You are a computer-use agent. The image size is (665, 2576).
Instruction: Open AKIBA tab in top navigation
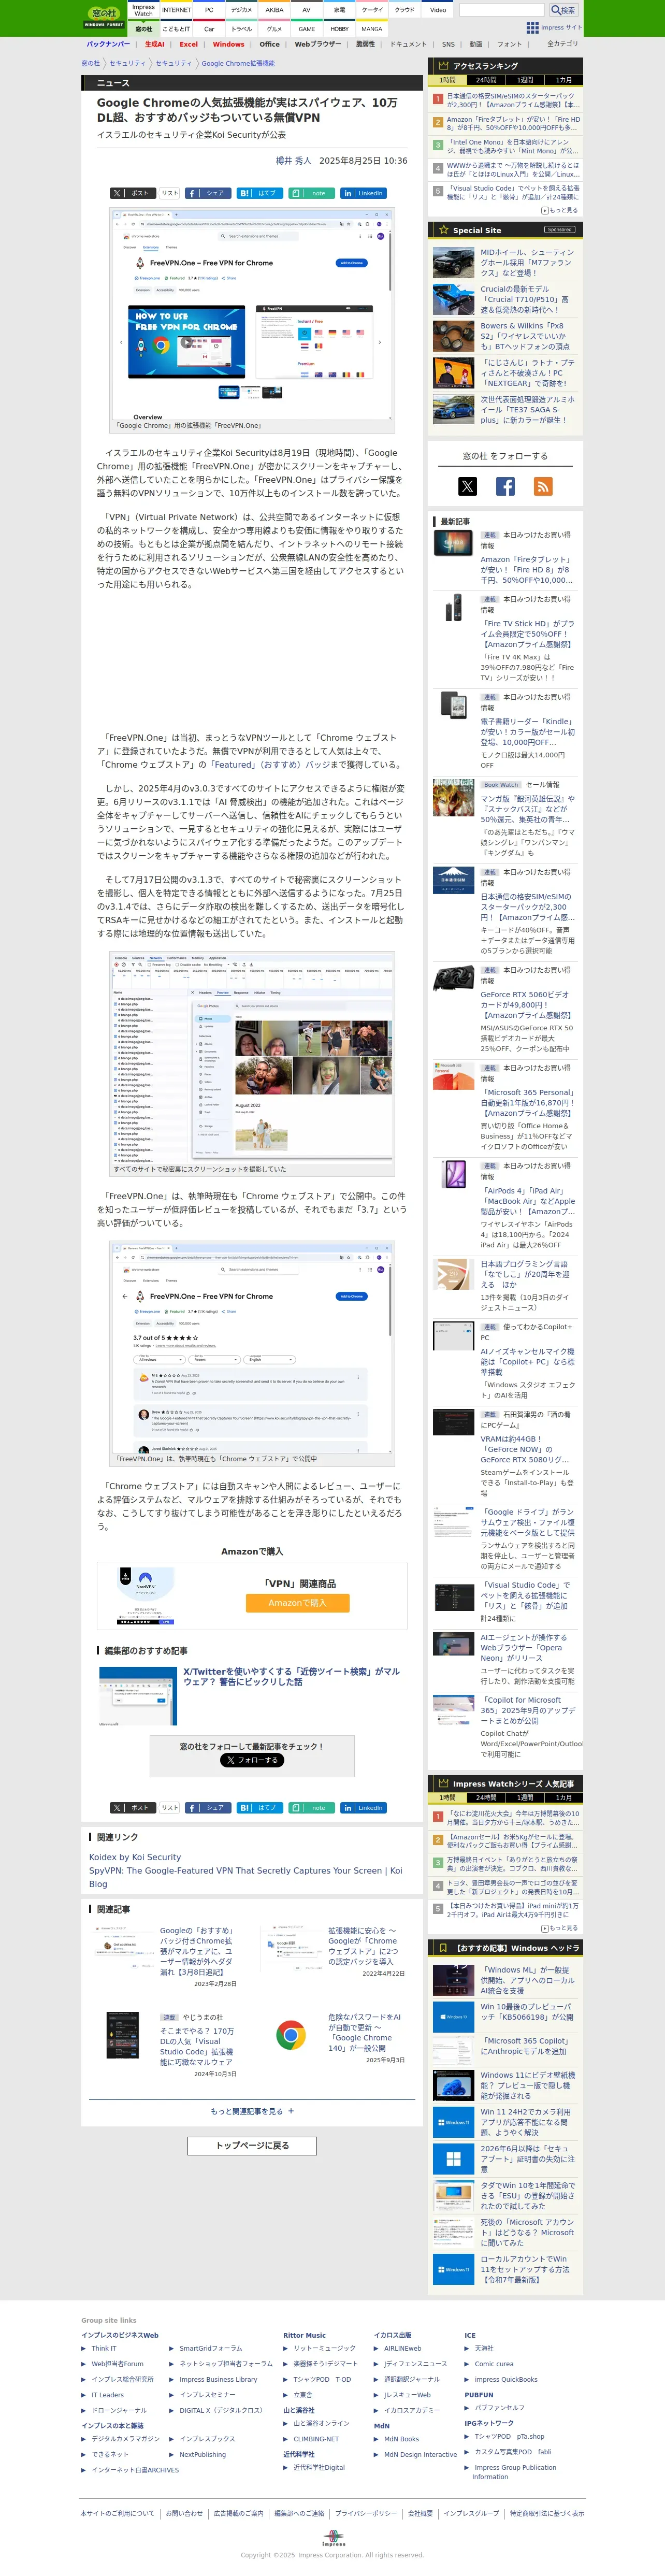pyautogui.click(x=274, y=10)
